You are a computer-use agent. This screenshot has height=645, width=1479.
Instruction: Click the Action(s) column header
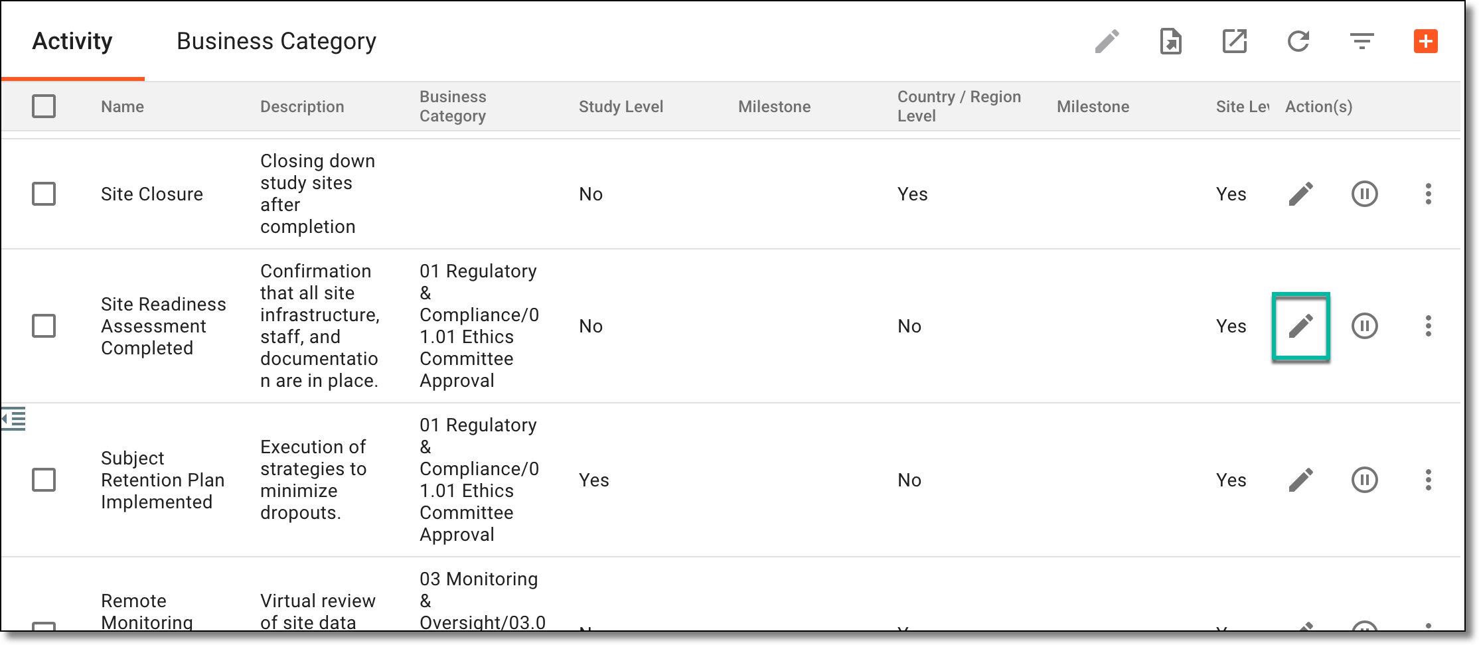(1318, 107)
